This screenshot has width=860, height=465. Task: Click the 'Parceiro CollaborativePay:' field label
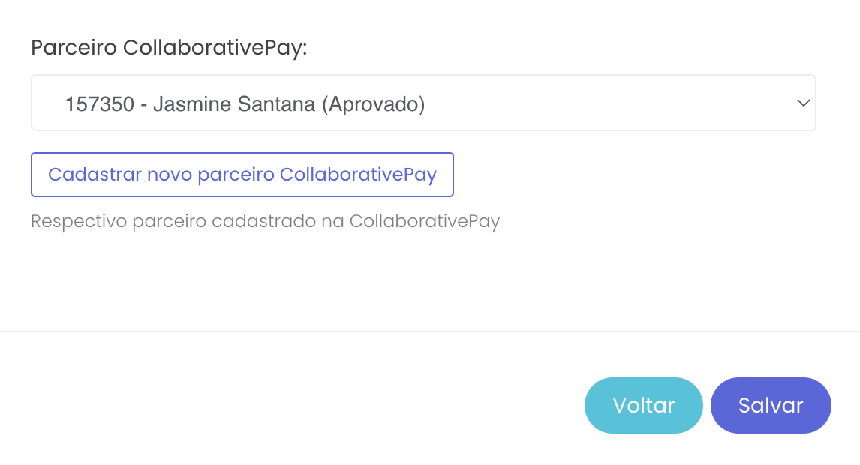tap(169, 48)
